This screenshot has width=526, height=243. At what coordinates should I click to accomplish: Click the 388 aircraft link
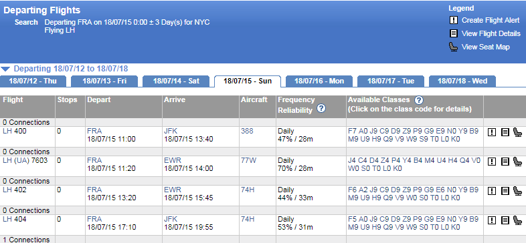[x=247, y=132]
